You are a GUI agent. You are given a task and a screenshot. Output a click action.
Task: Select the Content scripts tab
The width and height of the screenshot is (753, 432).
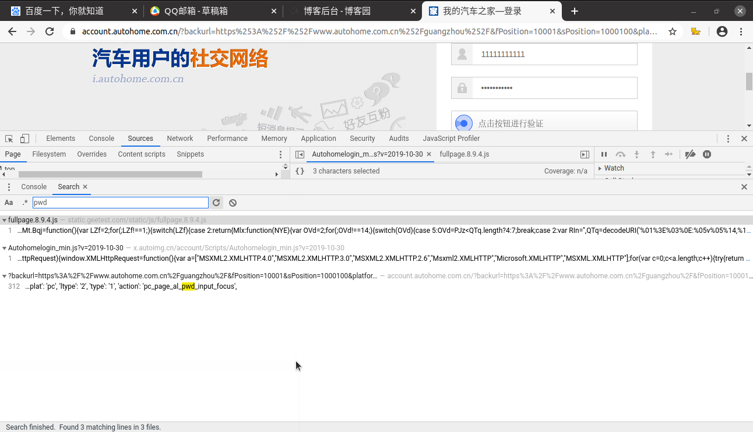tap(142, 154)
